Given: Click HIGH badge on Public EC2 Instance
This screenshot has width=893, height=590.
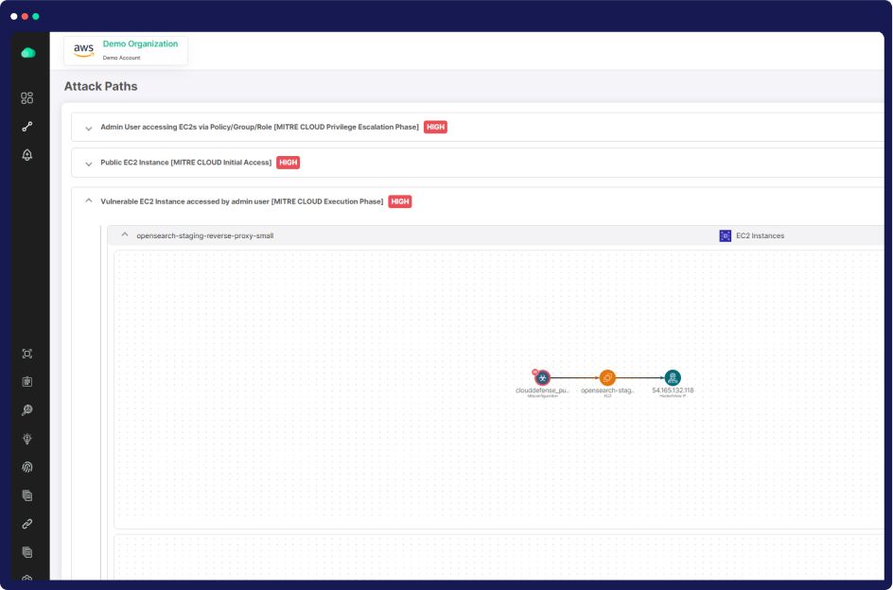Looking at the screenshot, I should [289, 163].
